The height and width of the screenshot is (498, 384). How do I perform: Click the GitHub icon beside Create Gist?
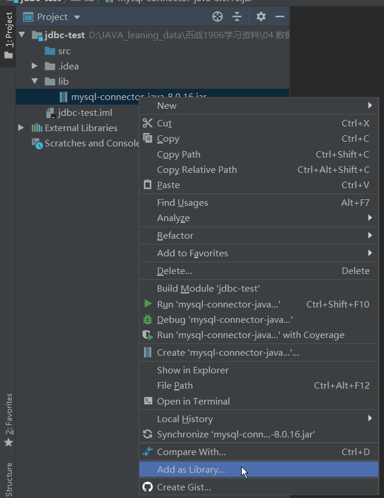click(x=148, y=487)
